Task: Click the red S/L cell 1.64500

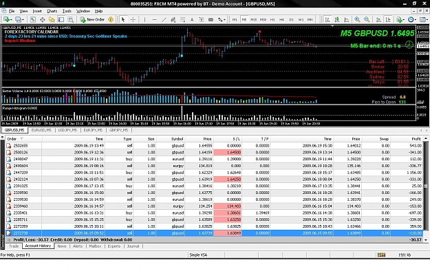Action: pyautogui.click(x=228, y=152)
